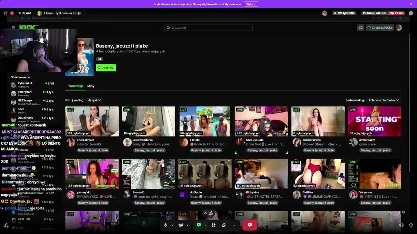
Task: Click category tag under Vivyenna stream
Action: 375,203
